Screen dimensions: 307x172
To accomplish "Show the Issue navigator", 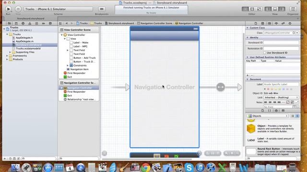I will pos(30,23).
